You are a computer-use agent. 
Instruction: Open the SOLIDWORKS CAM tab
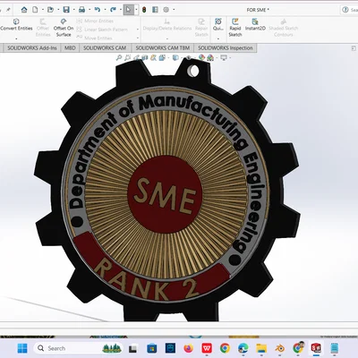pos(105,47)
